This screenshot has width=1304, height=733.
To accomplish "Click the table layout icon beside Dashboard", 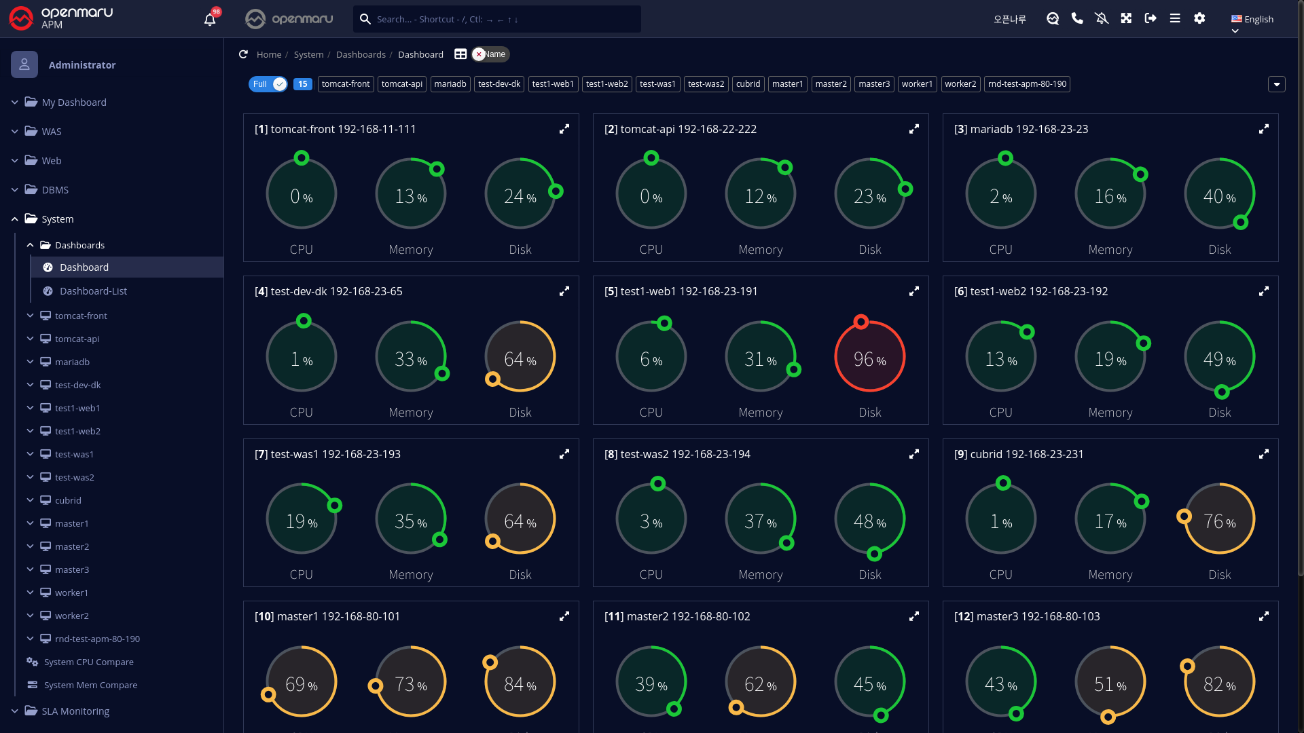I will point(460,54).
